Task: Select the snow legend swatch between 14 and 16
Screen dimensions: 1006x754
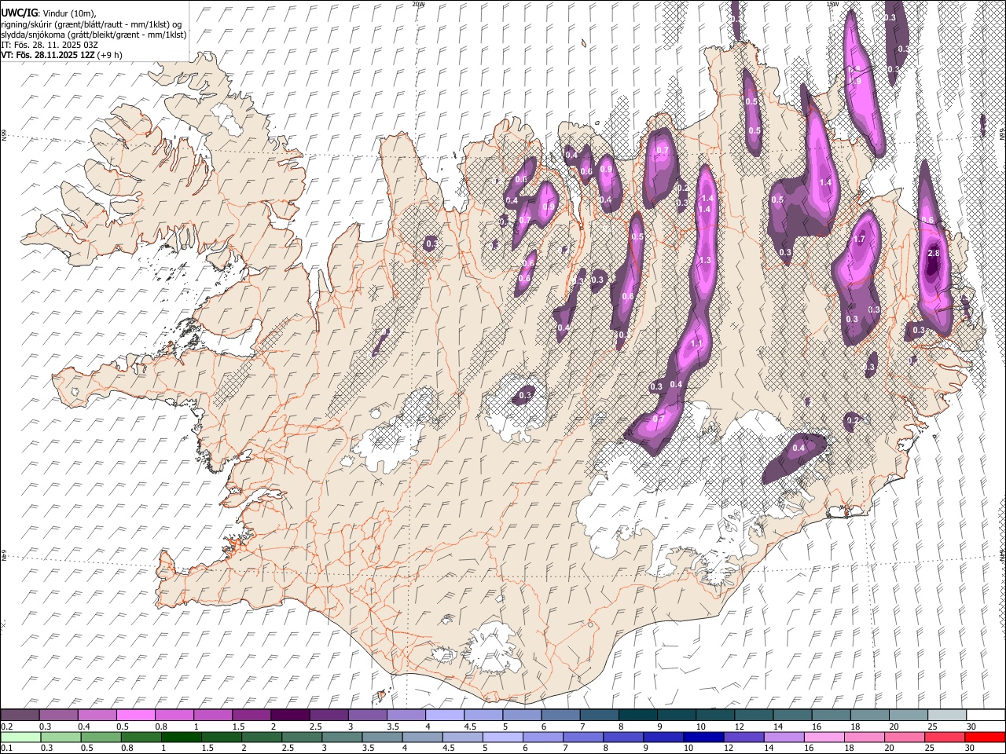Action: pyautogui.click(x=793, y=715)
